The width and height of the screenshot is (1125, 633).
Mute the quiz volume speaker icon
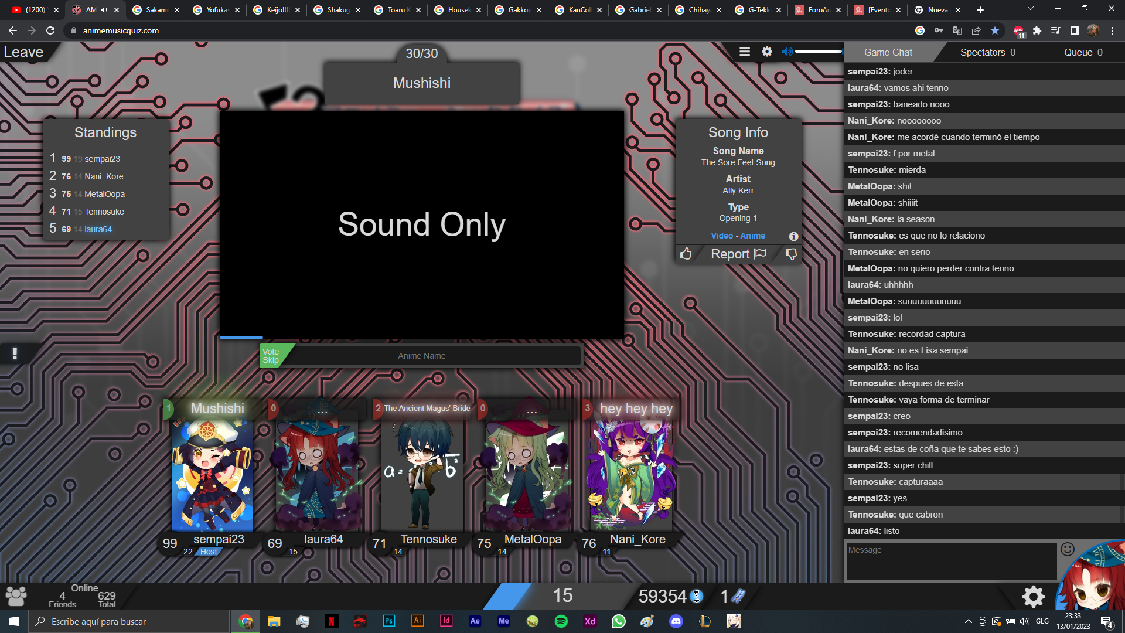787,52
